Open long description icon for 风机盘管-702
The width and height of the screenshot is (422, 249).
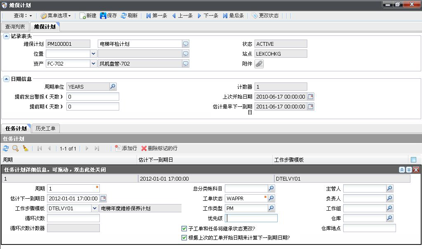click(186, 64)
